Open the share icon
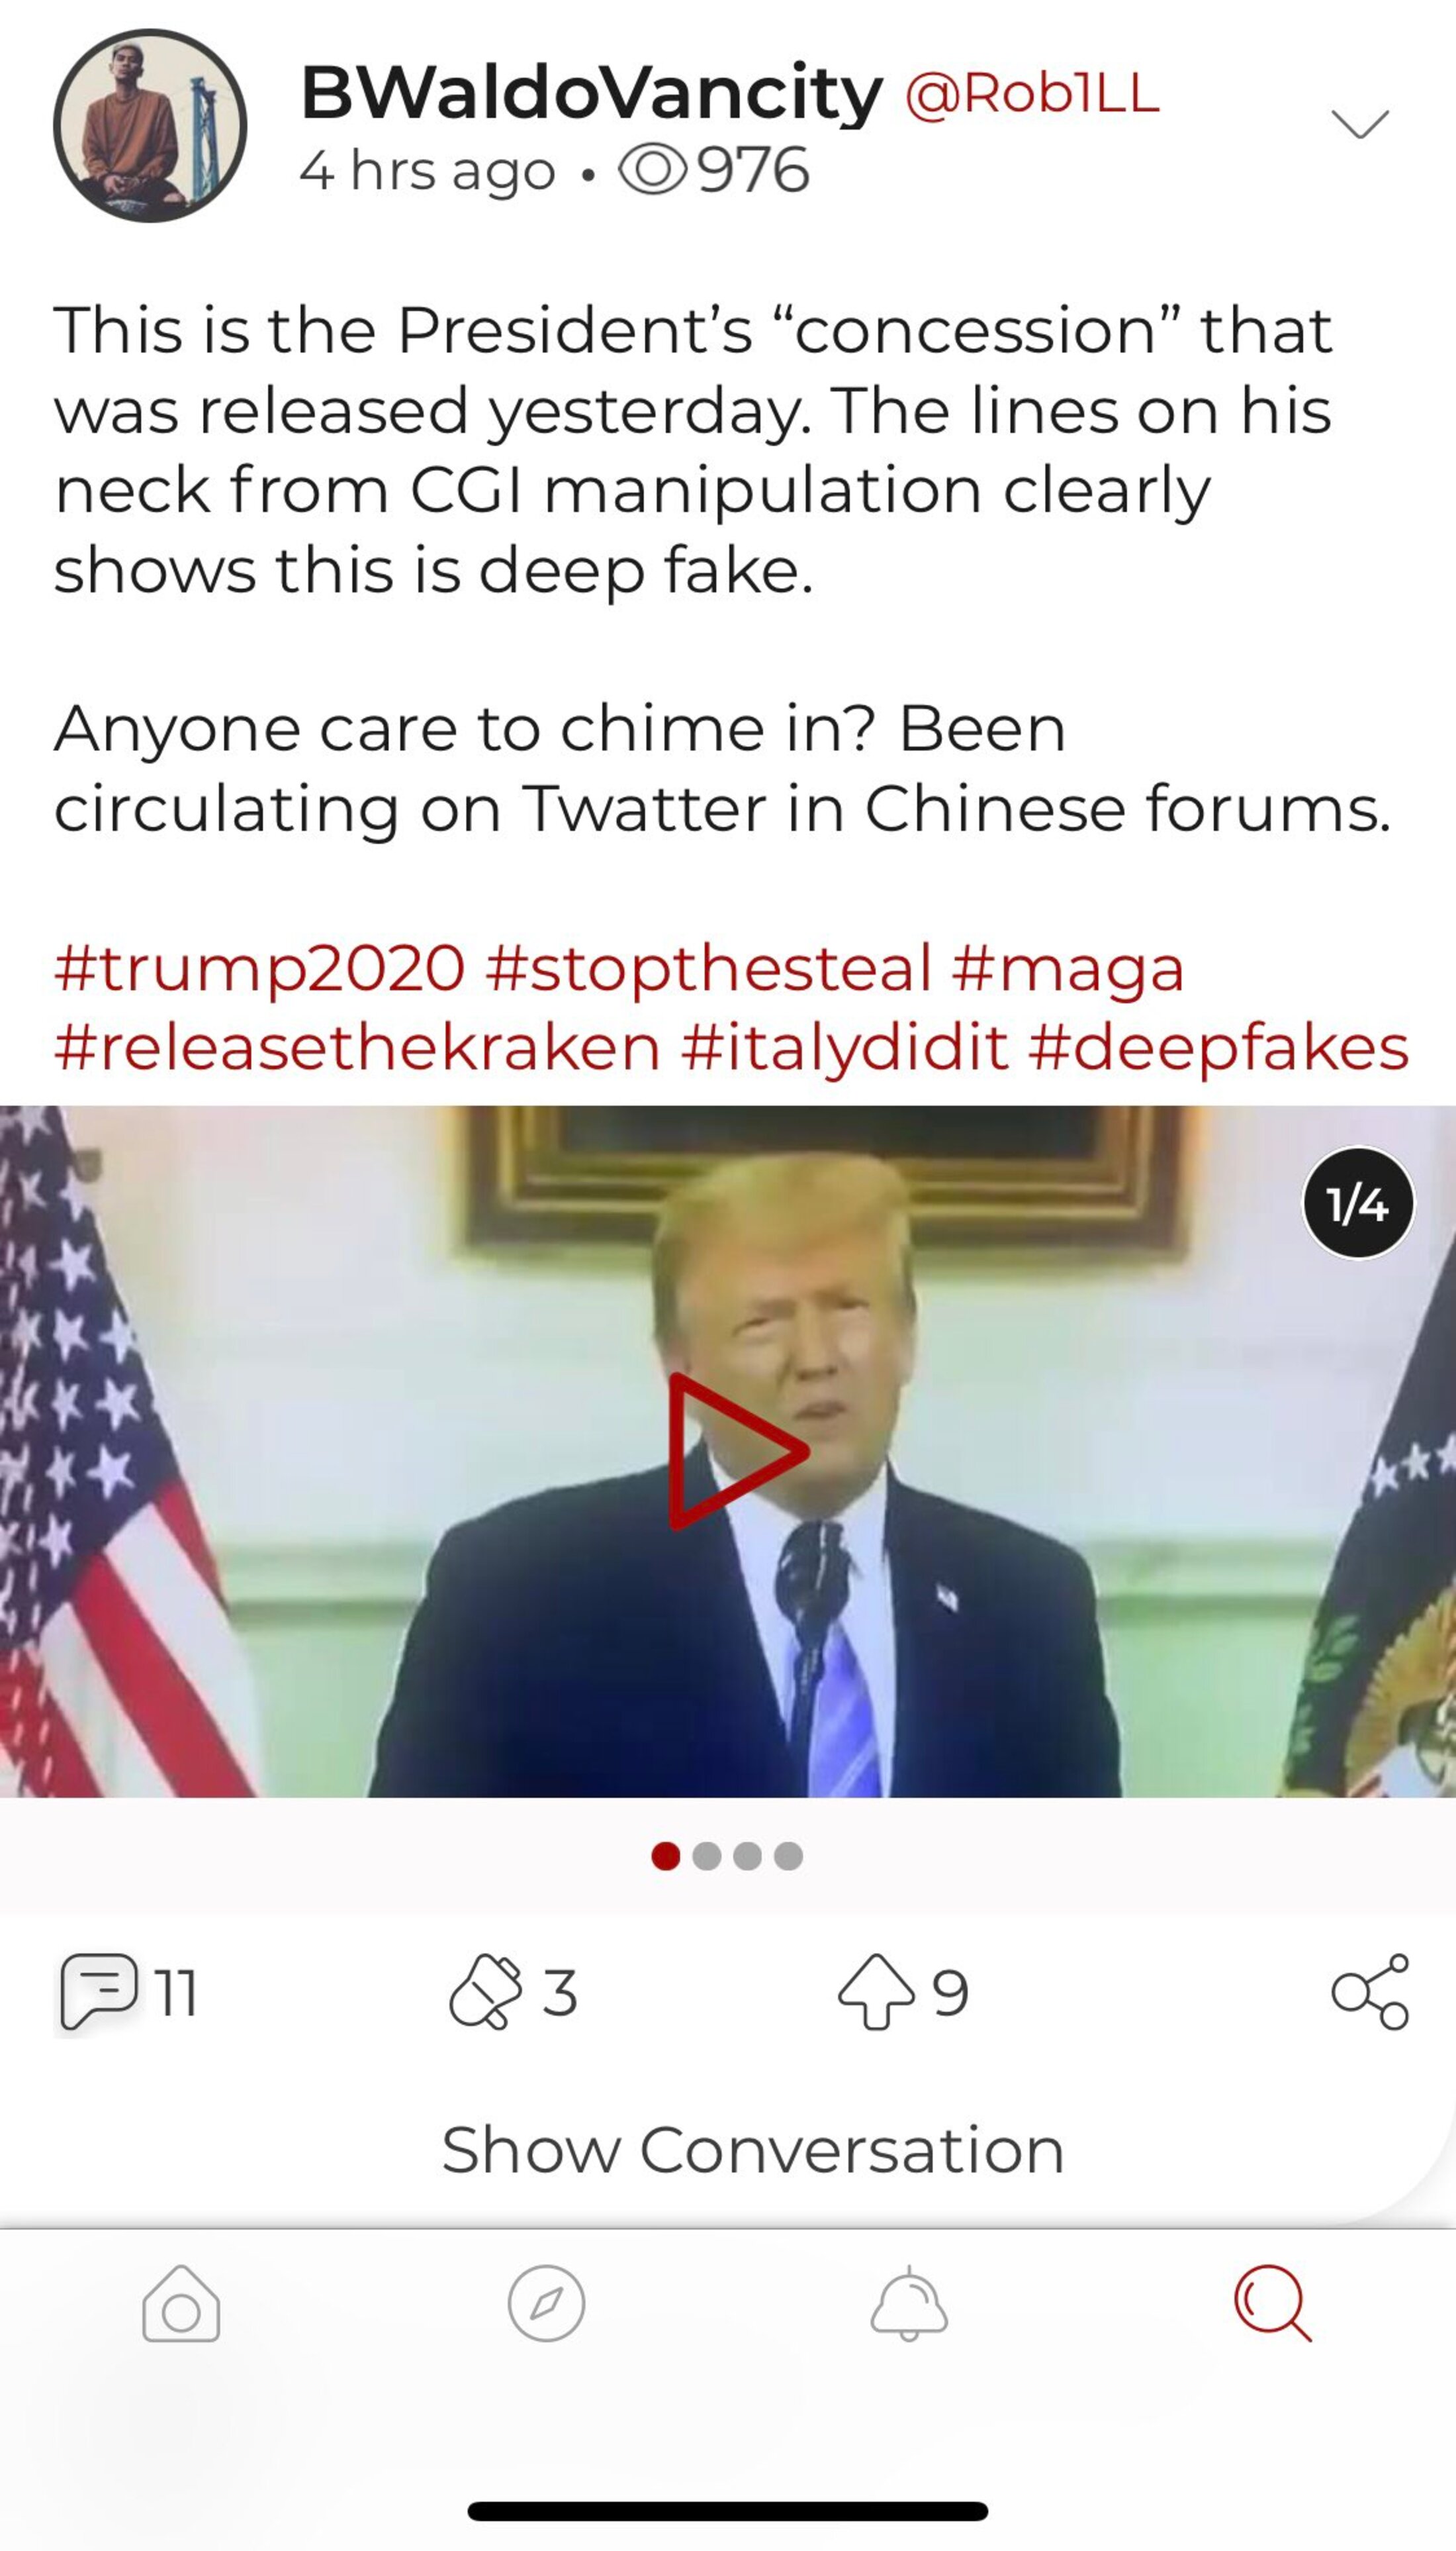The image size is (1456, 2551). click(x=1370, y=1991)
